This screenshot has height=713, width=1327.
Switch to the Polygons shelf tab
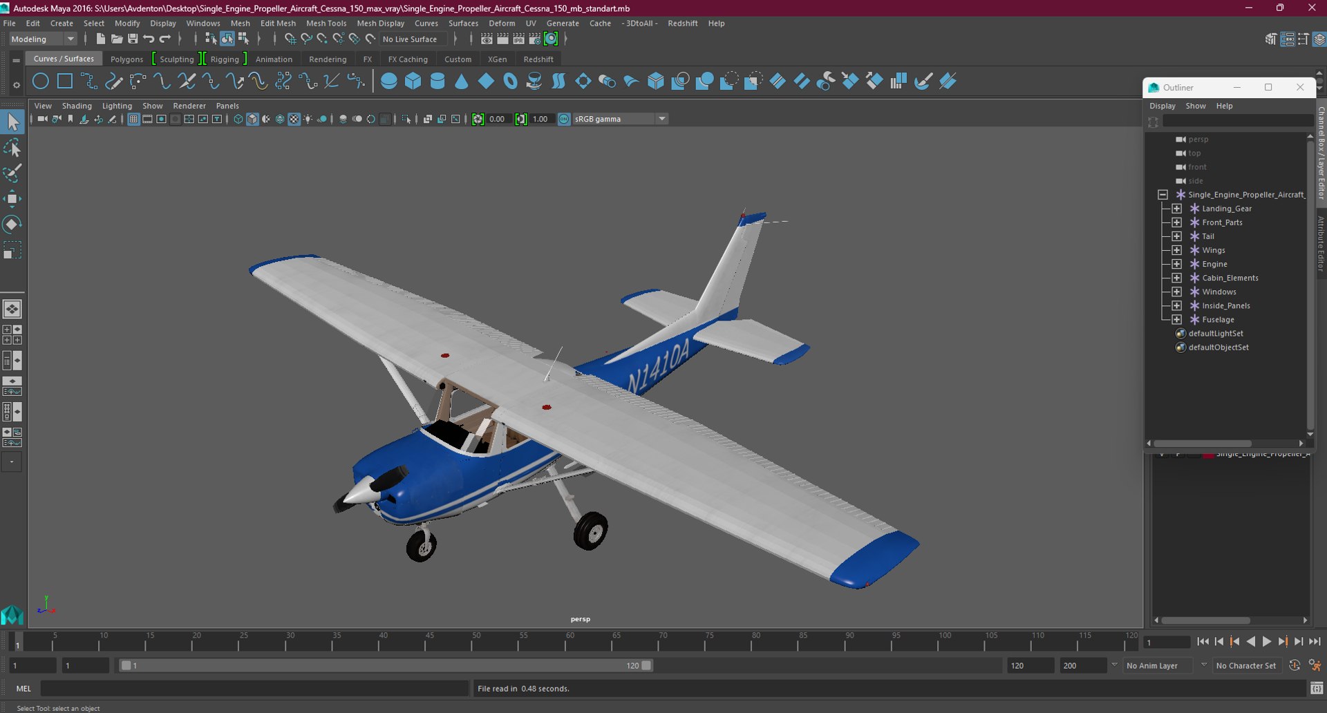(x=126, y=59)
